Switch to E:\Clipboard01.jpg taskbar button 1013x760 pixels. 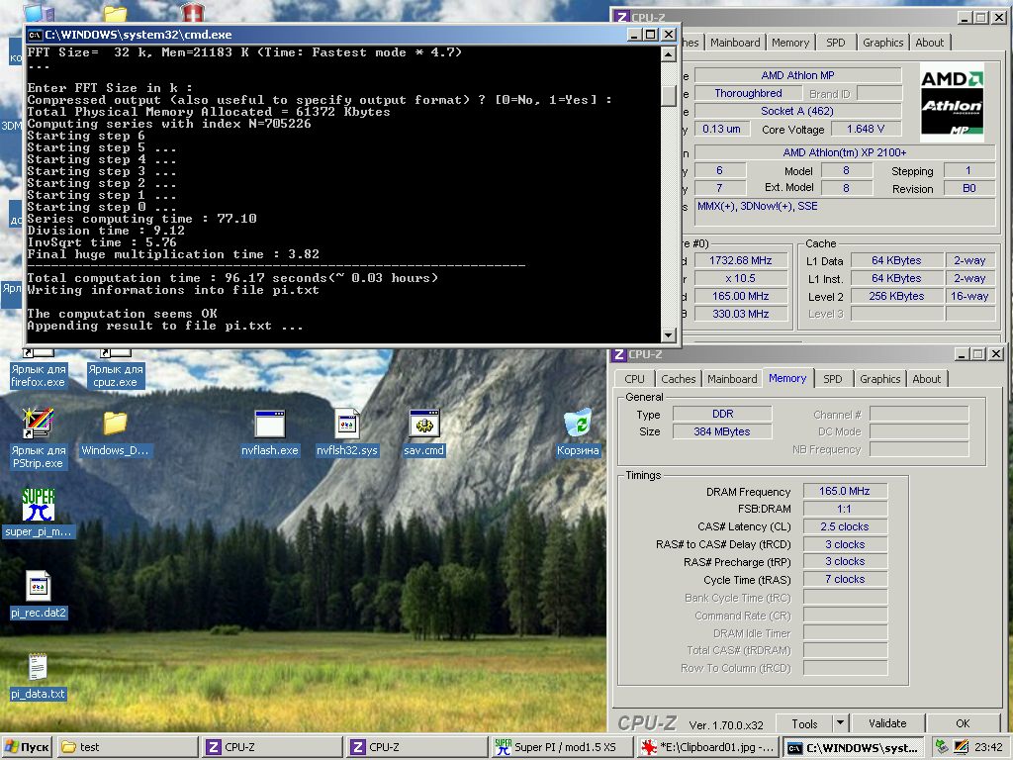(x=707, y=747)
